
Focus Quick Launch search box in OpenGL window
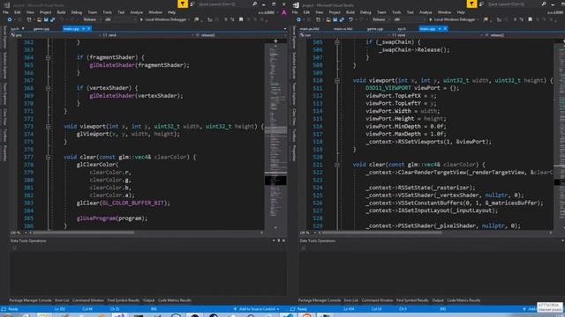click(224, 4)
